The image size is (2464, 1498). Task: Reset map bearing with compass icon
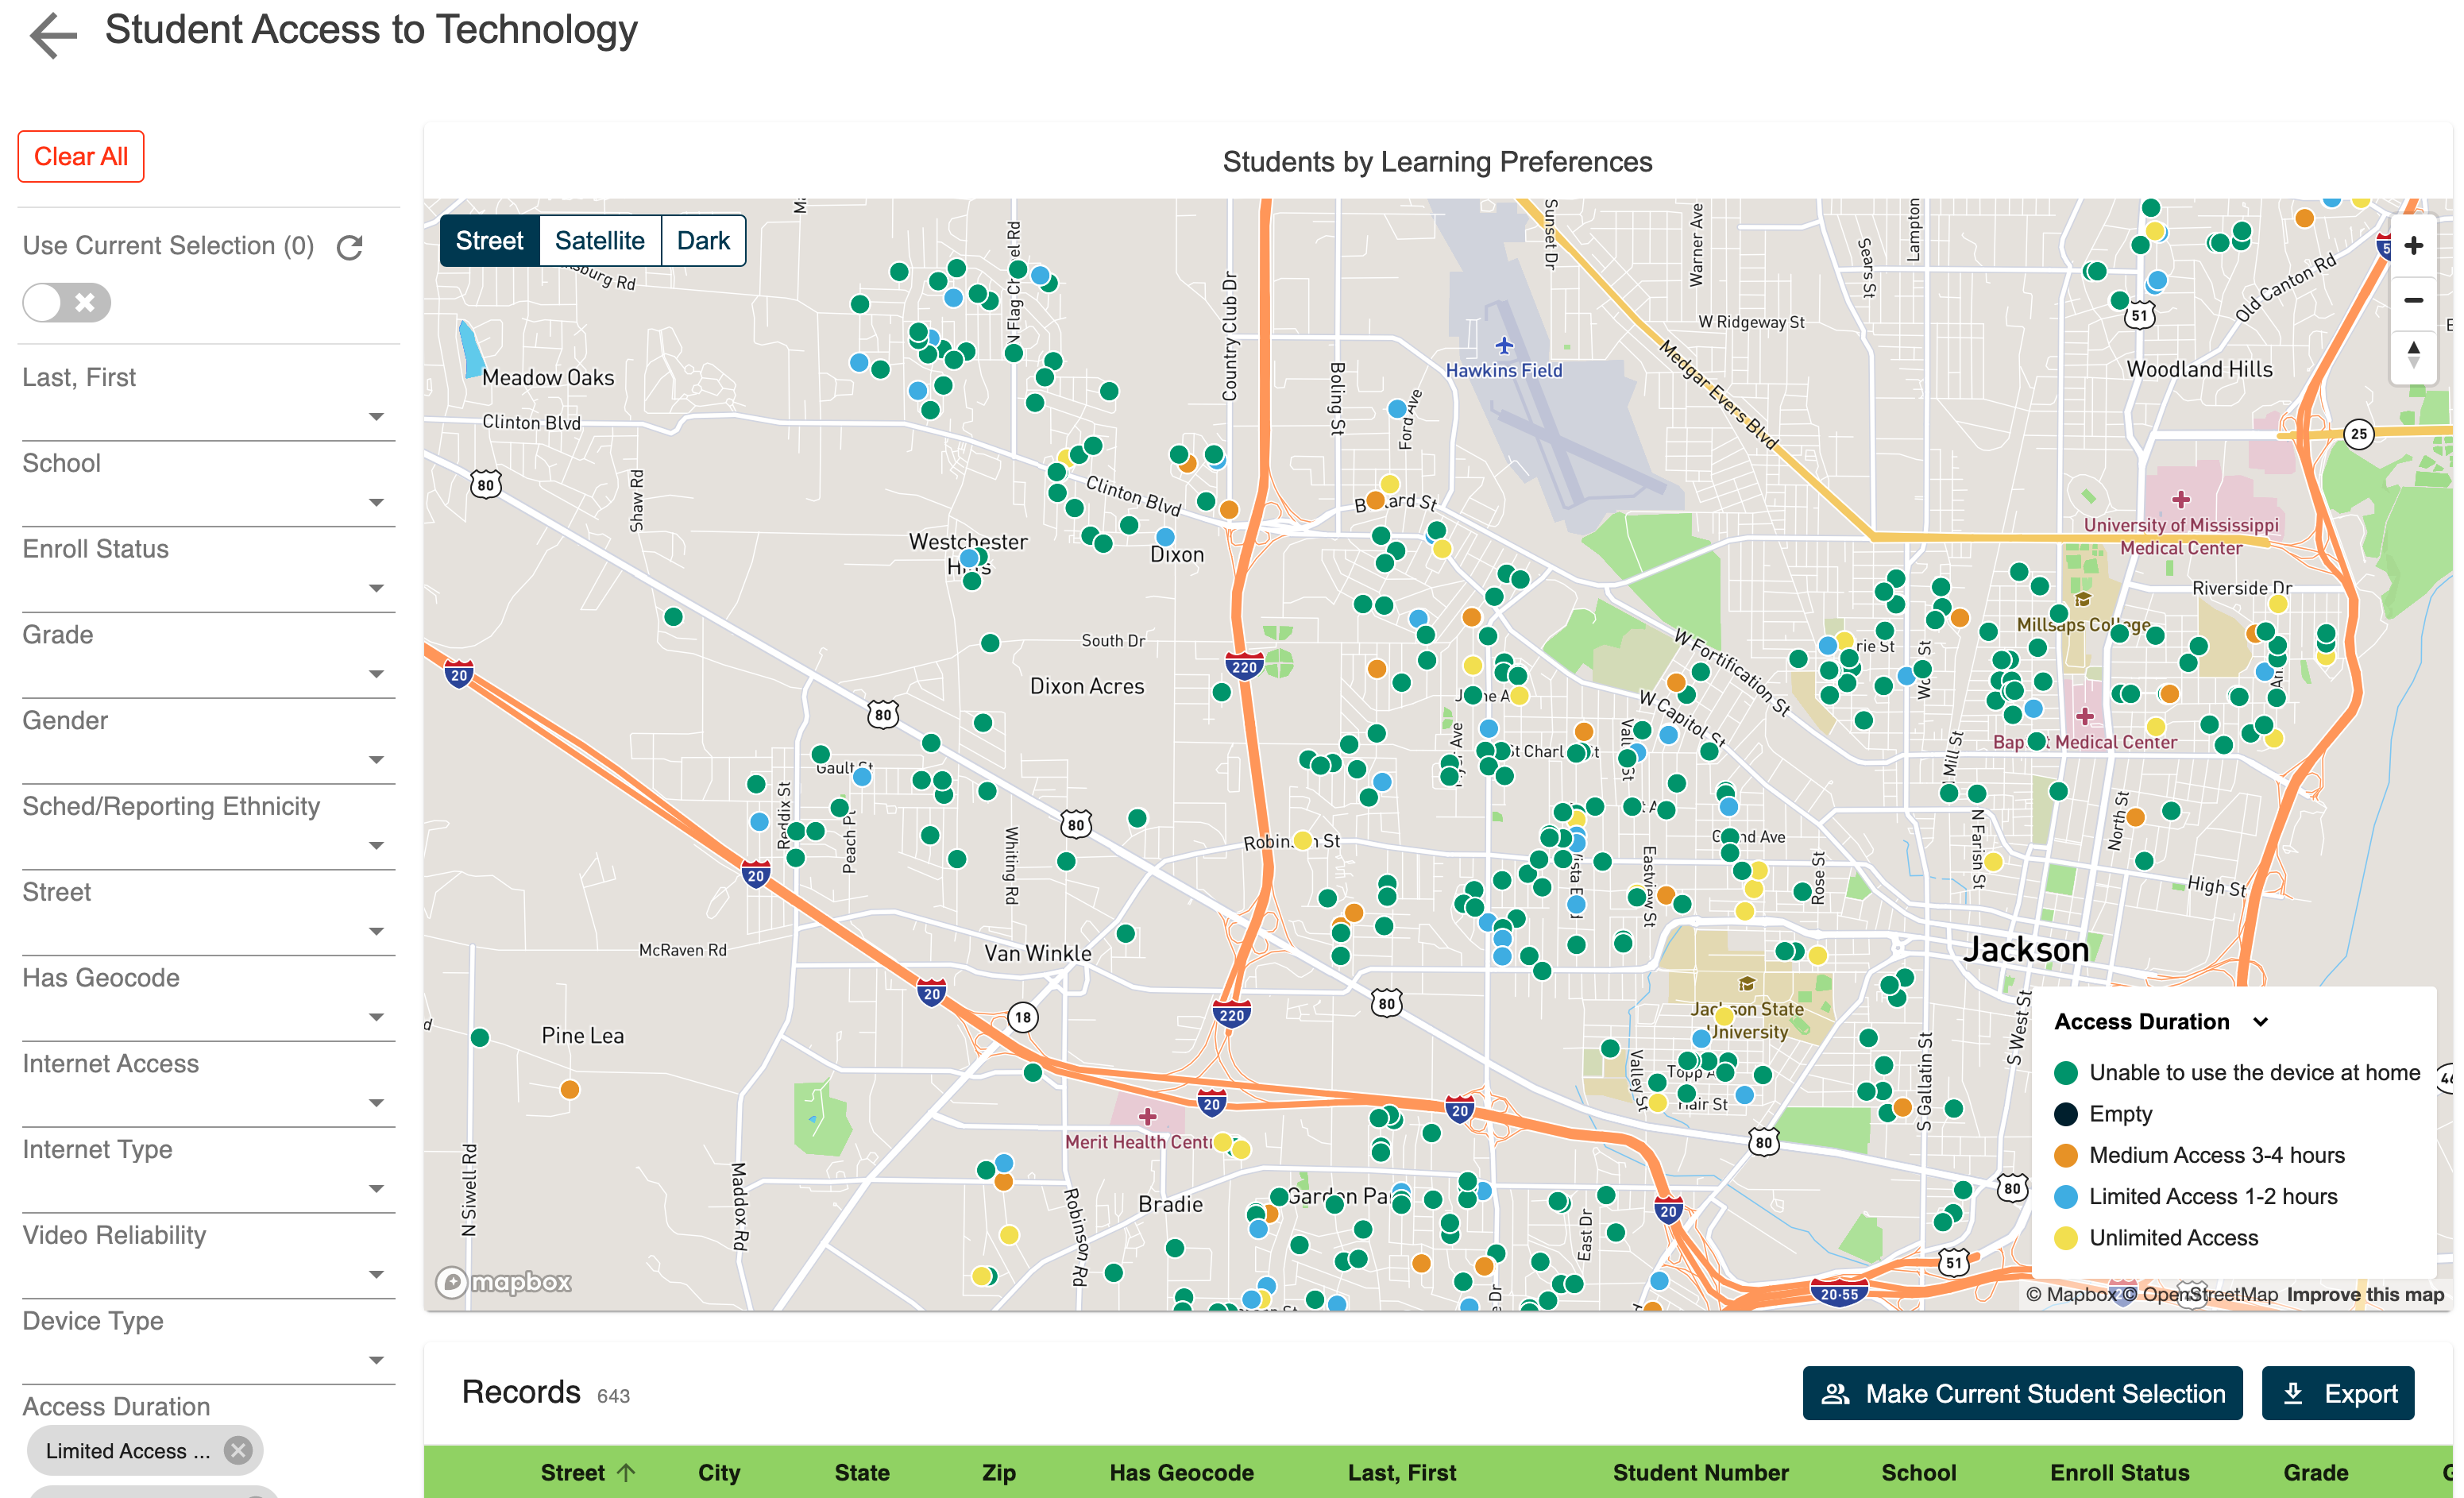pyautogui.click(x=2412, y=354)
